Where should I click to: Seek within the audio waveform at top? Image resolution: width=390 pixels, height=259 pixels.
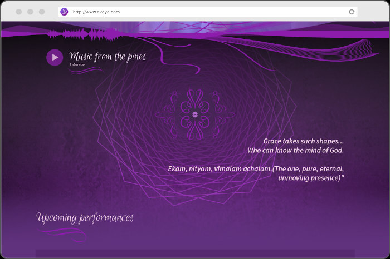click(x=84, y=35)
